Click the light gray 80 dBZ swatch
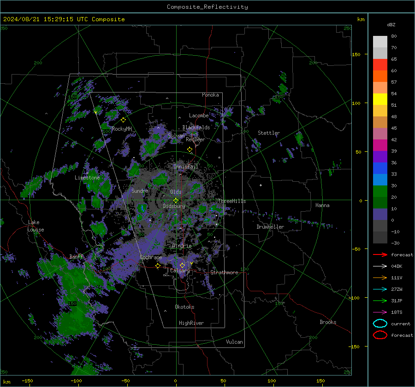415x387 pixels. point(380,42)
